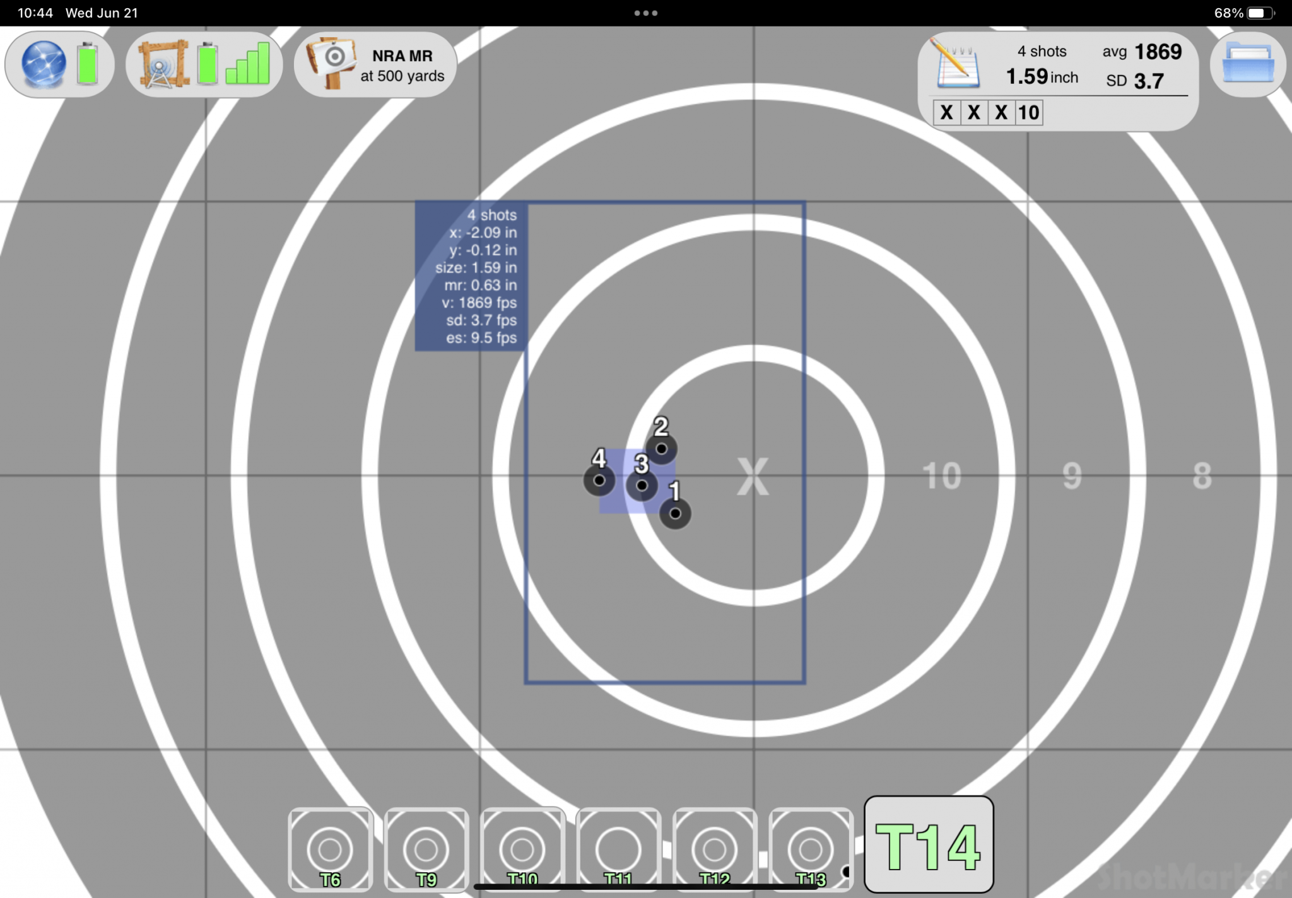Image resolution: width=1292 pixels, height=898 pixels.
Task: Select the NRA MR at 500 yards button
Action: pos(376,64)
